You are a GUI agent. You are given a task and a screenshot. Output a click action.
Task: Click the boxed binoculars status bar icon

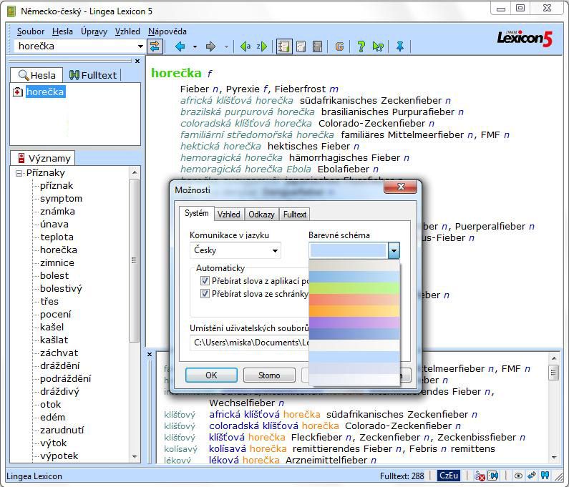click(x=493, y=476)
